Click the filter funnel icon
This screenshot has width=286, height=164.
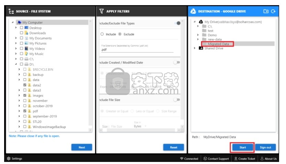point(102,11)
